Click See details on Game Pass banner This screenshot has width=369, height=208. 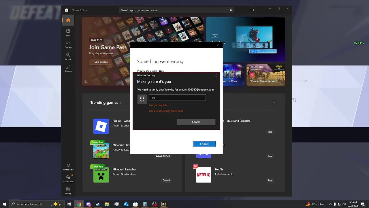tap(101, 62)
